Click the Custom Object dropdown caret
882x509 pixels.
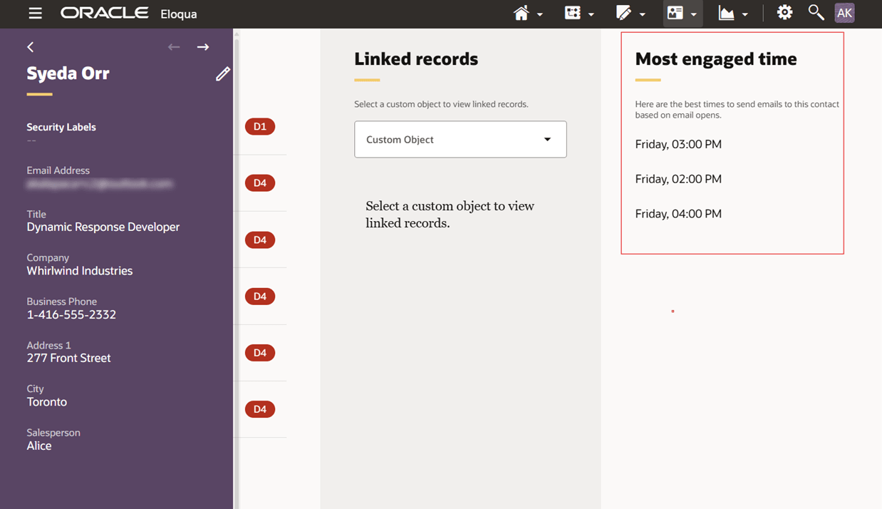point(547,140)
